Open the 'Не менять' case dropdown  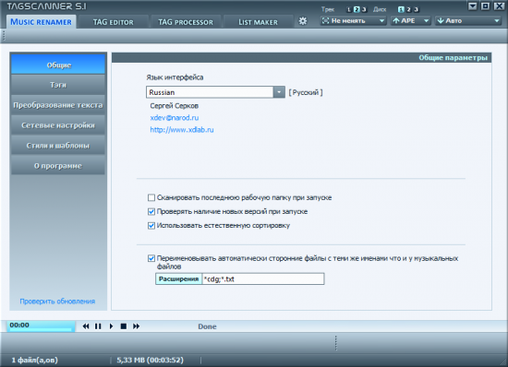point(353,20)
